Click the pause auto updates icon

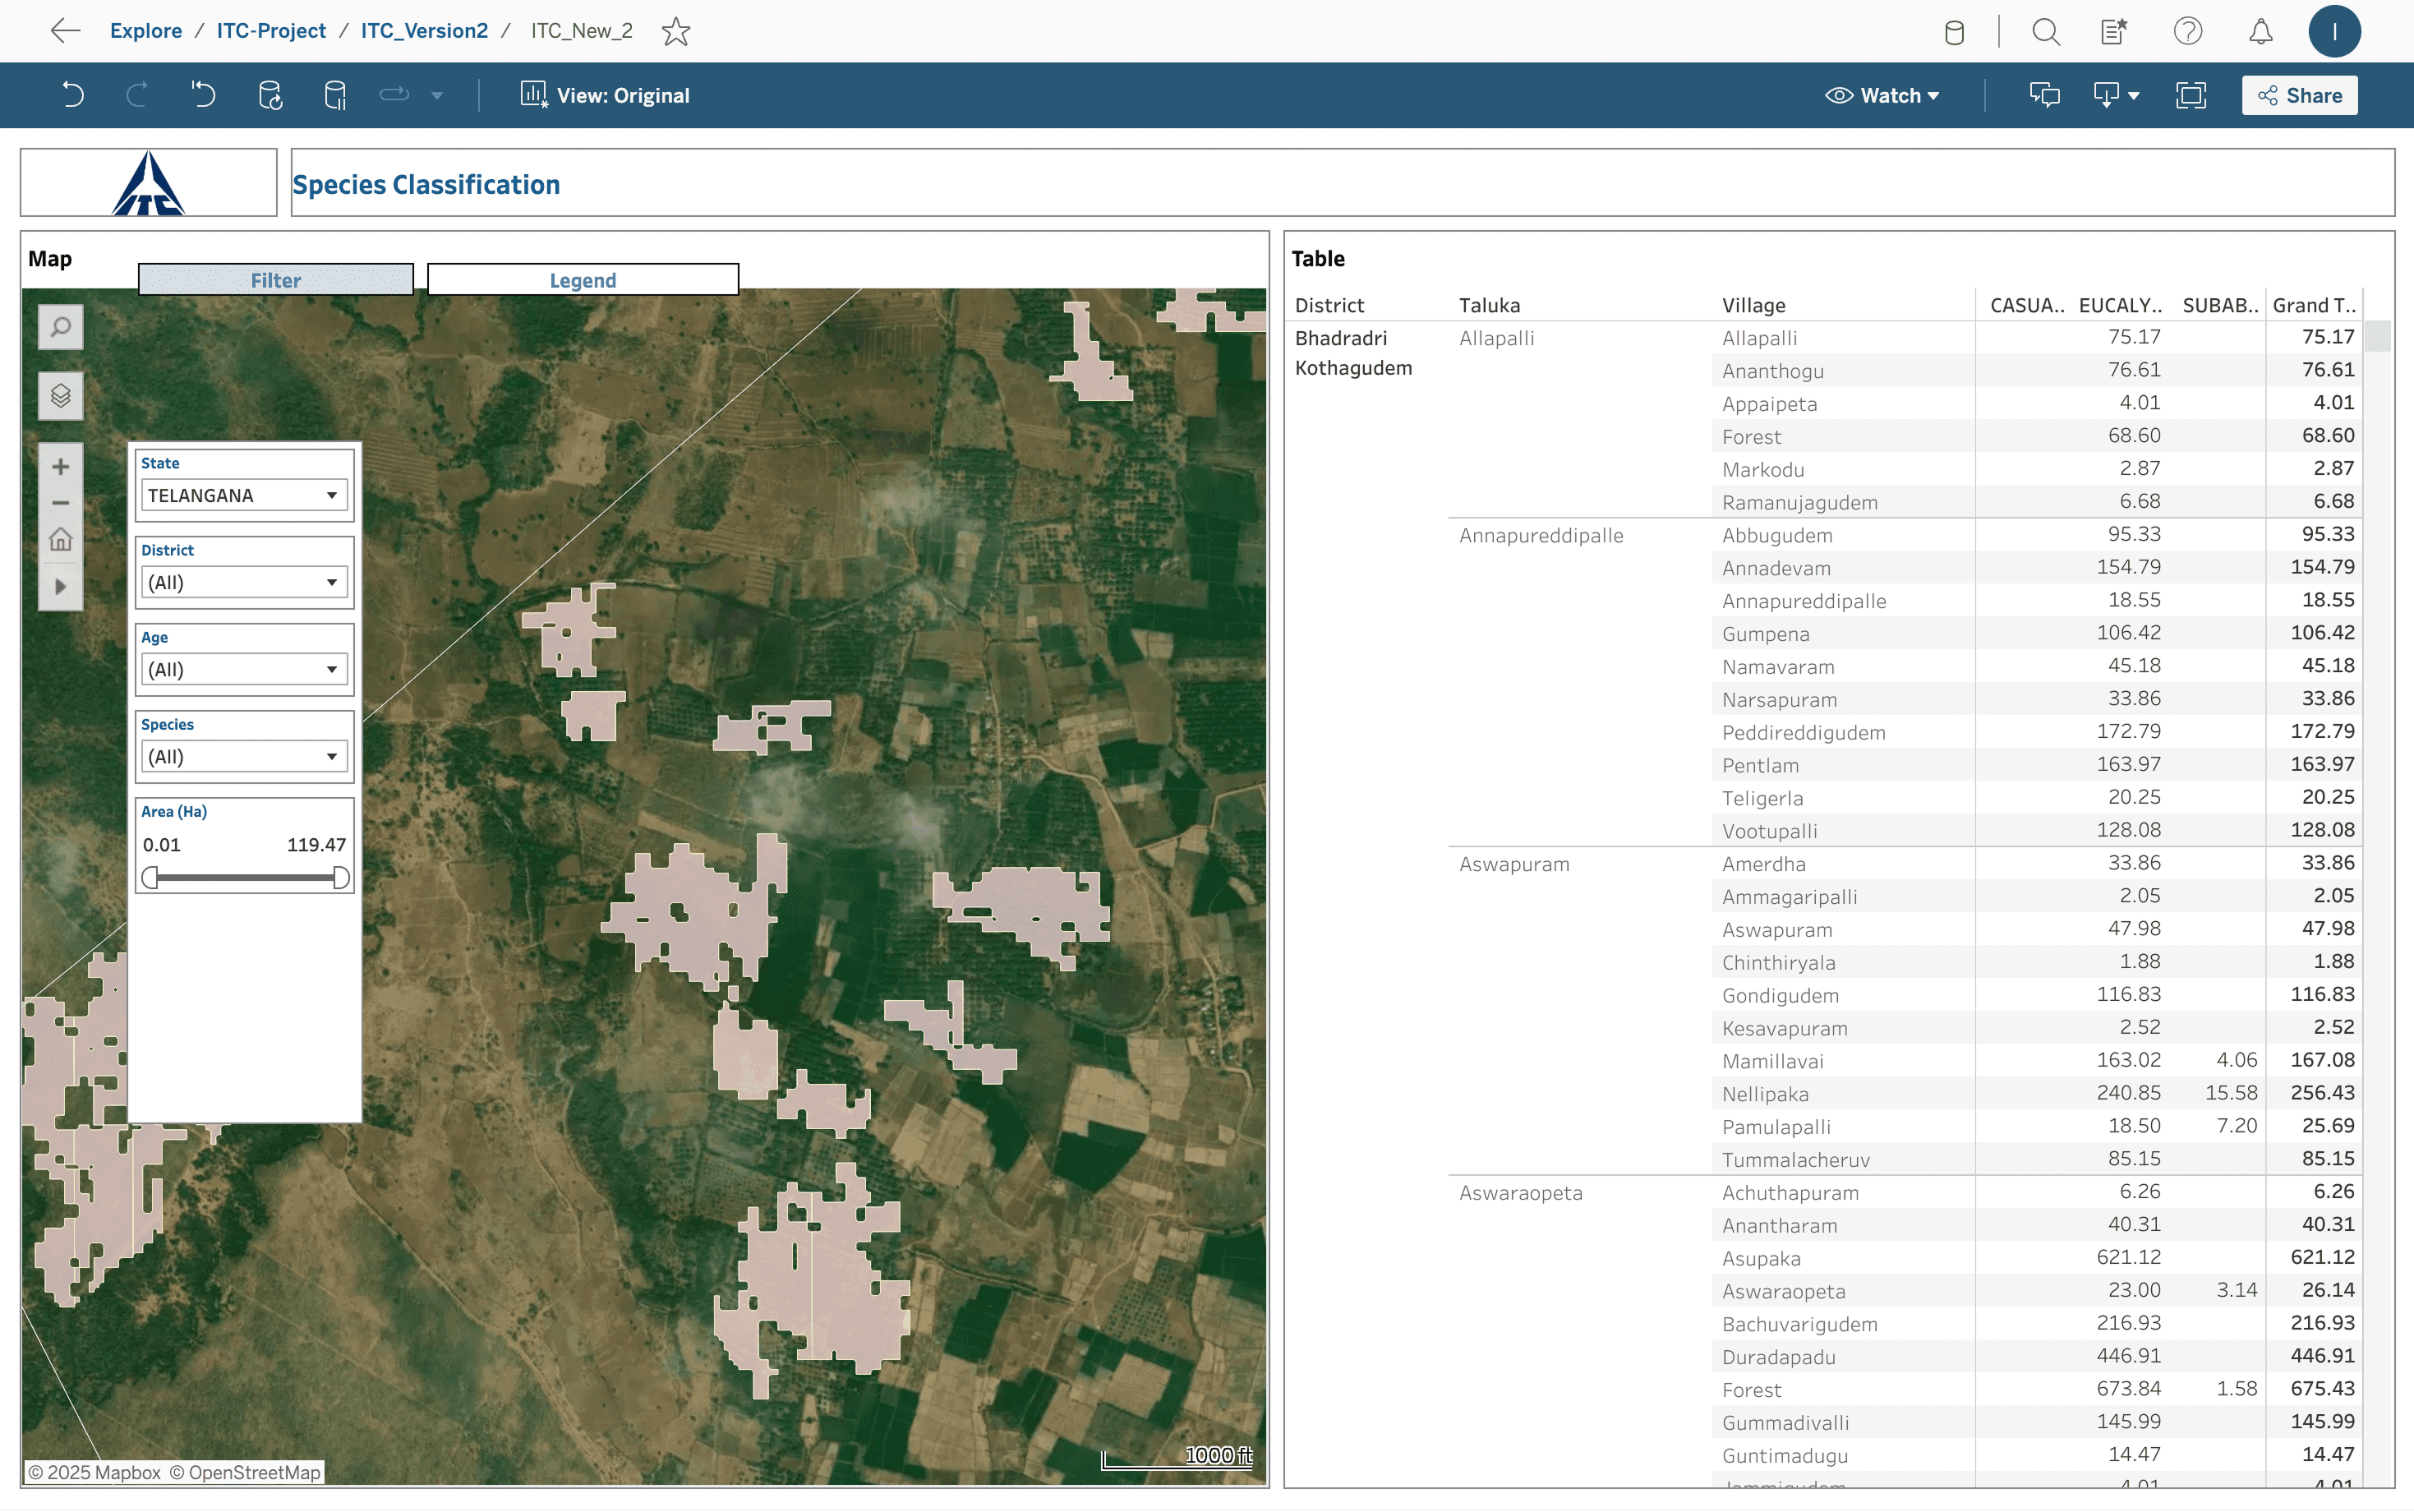(336, 95)
